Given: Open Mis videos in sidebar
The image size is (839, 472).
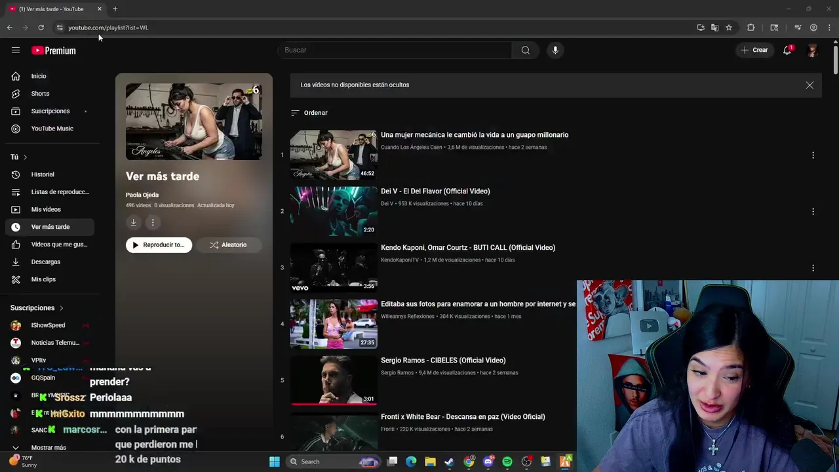Looking at the screenshot, I should point(50,209).
